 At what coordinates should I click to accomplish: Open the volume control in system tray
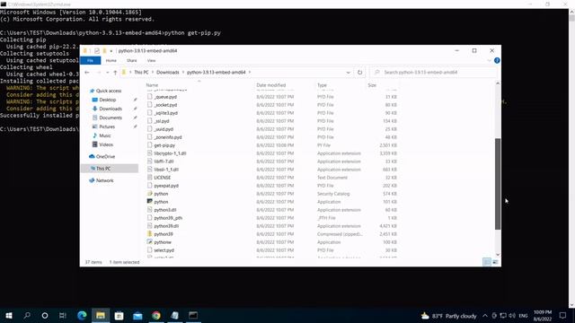[512, 315]
